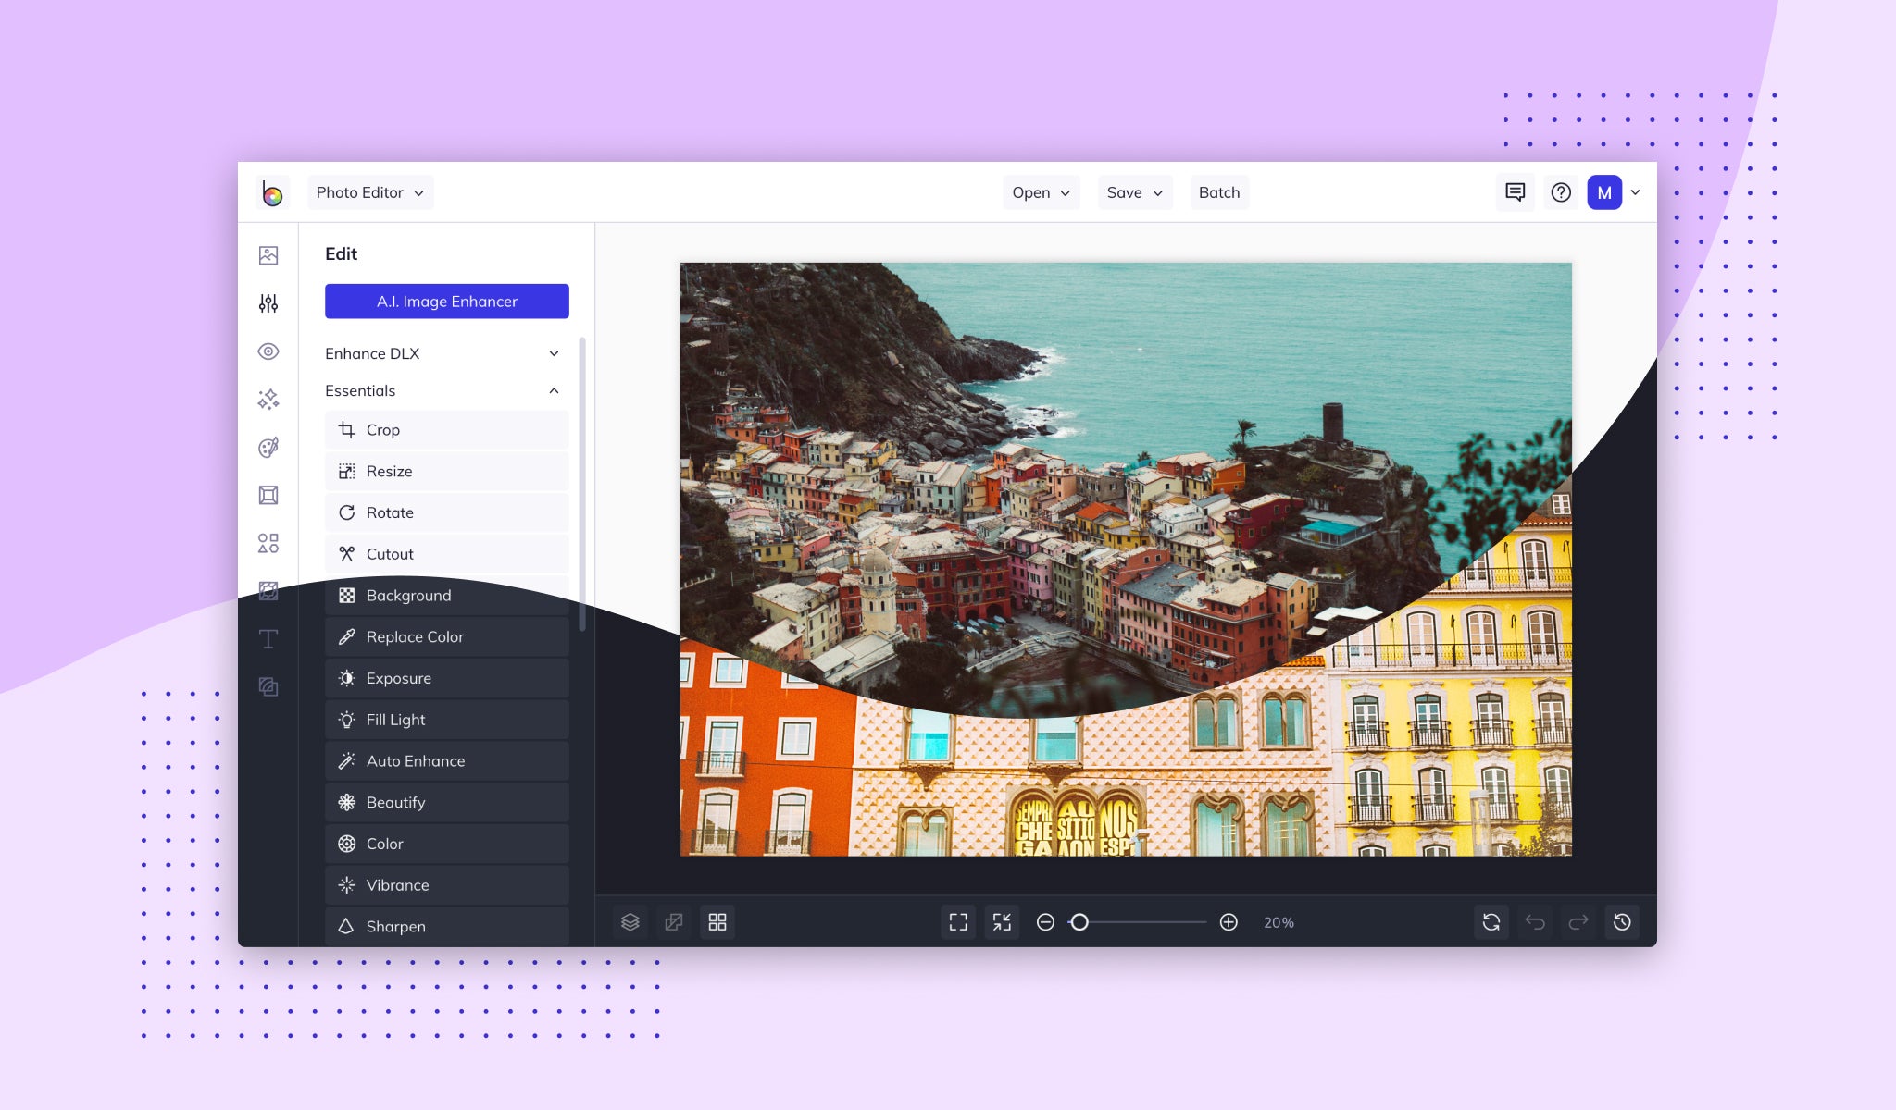Open the Text tool in sidebar
The height and width of the screenshot is (1110, 1896).
pyautogui.click(x=268, y=639)
